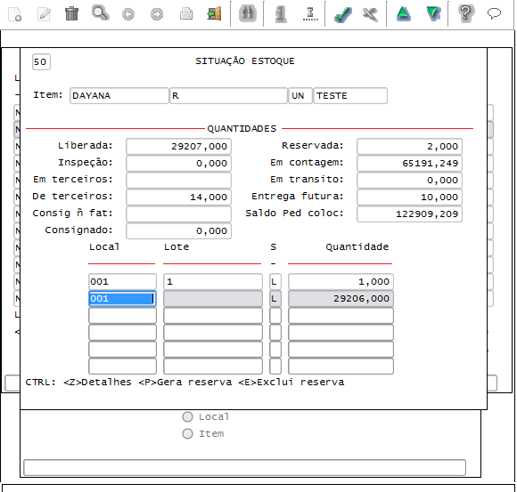The image size is (517, 492).
Task: Click the Exclui reserva shortcut hint
Action: click(291, 382)
